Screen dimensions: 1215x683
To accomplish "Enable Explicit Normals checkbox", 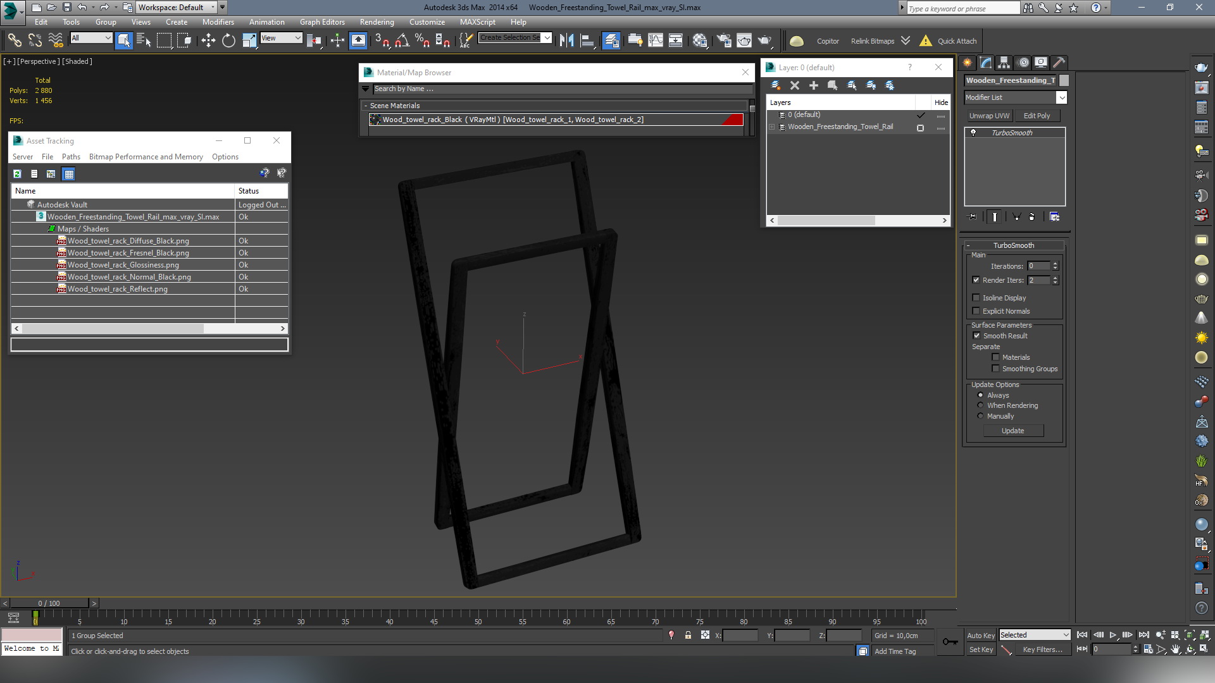I will [x=976, y=311].
